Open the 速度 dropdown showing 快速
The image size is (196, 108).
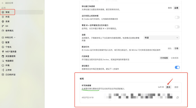161,38
